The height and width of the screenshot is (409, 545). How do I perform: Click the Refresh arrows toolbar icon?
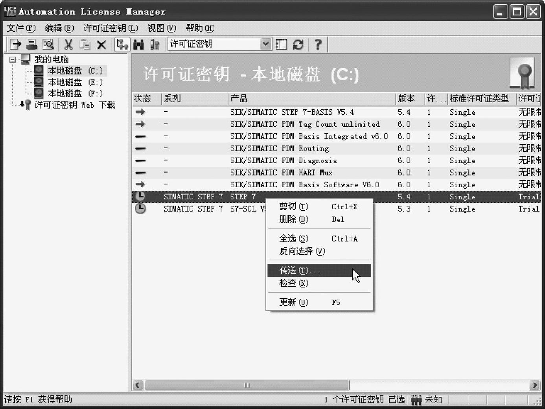(298, 44)
